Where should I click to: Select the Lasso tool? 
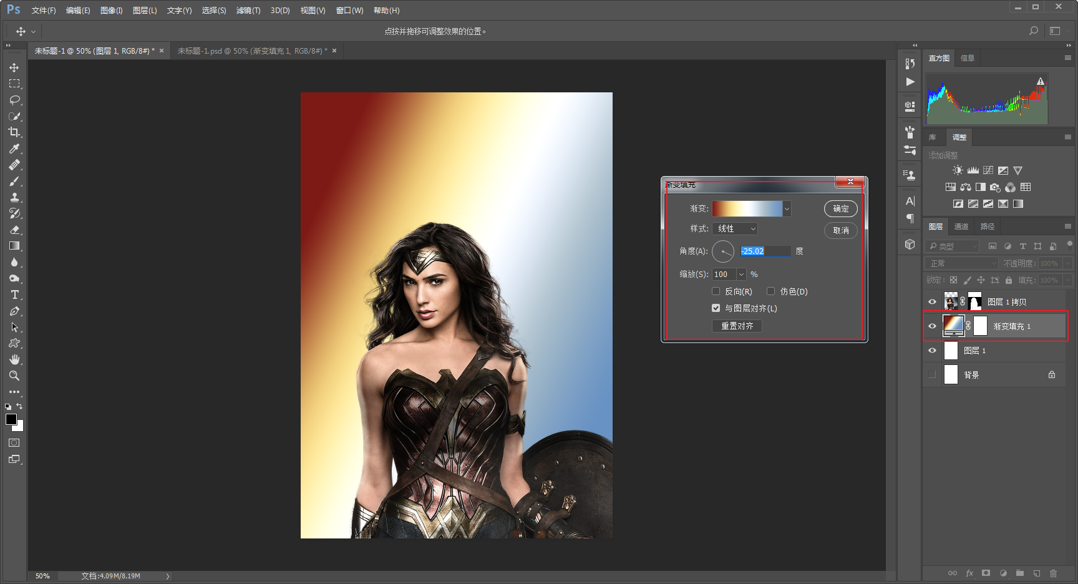pyautogui.click(x=14, y=100)
